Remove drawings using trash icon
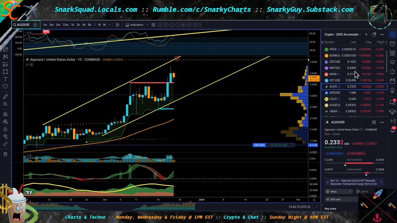 [5, 154]
